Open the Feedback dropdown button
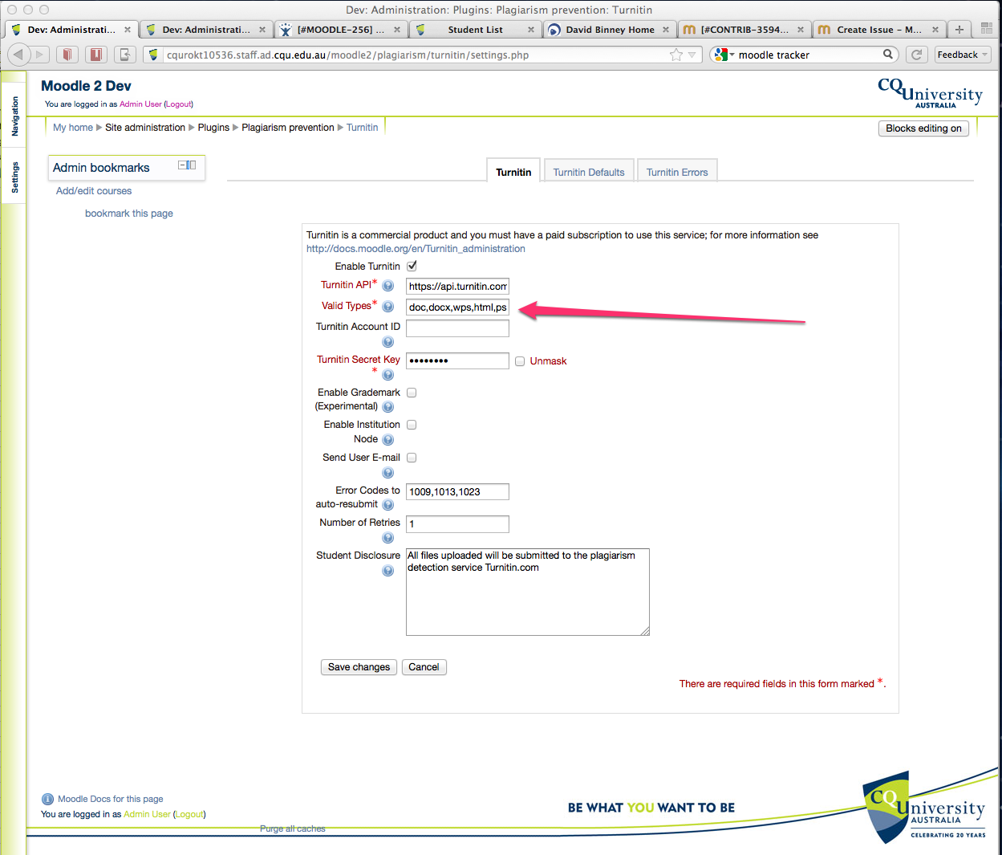This screenshot has width=1002, height=855. pos(963,55)
